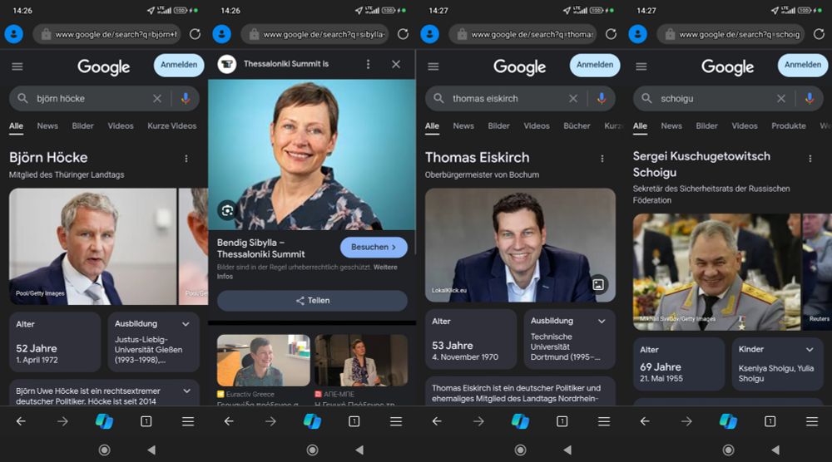The image size is (832, 462).
Task: Tap URL bar showing search?q=sibylla
Action: tap(314, 34)
